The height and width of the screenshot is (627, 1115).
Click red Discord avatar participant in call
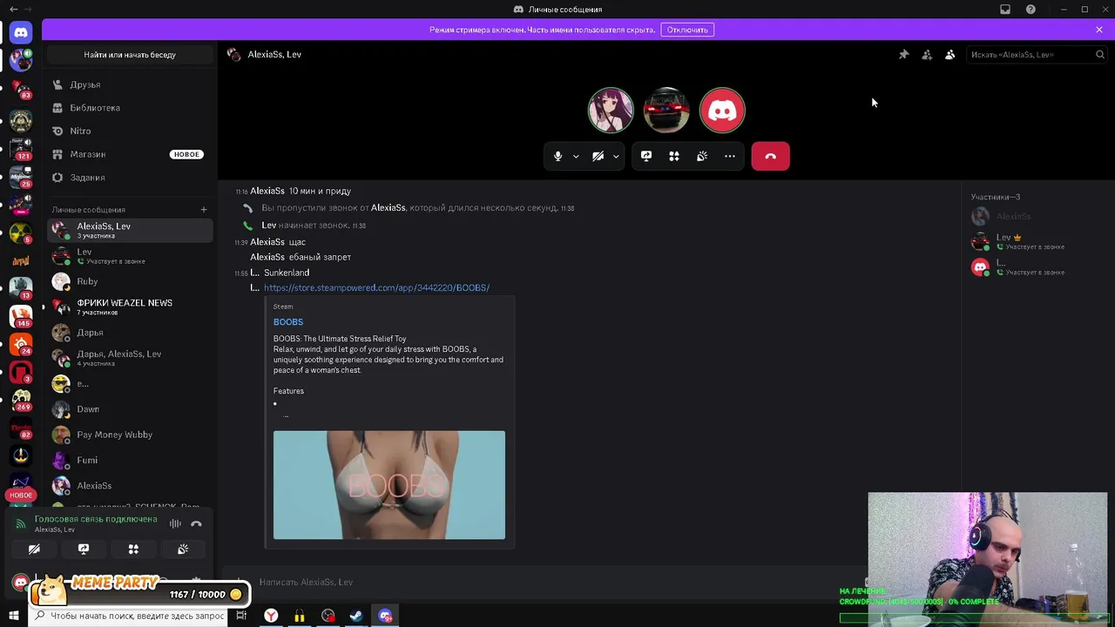click(722, 111)
